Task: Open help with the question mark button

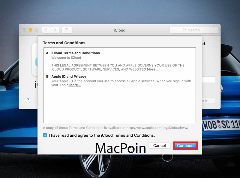Action: tap(28, 100)
